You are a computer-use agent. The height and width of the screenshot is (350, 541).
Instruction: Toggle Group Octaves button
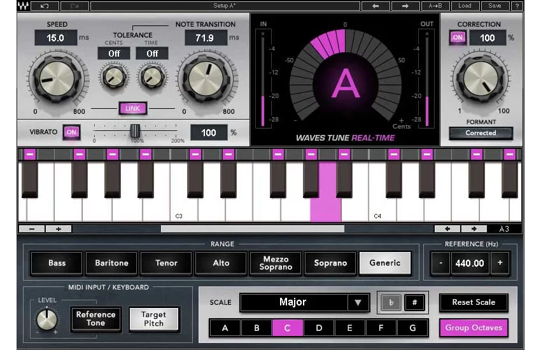point(474,328)
